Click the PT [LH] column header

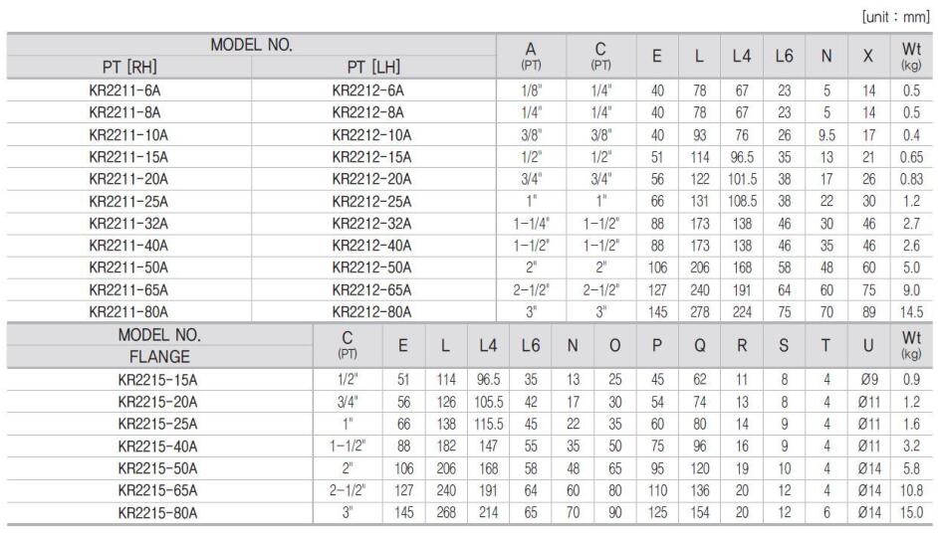click(373, 67)
